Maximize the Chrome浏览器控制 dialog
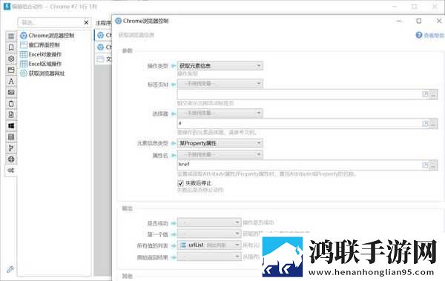The height and width of the screenshot is (281, 445). click(419, 21)
